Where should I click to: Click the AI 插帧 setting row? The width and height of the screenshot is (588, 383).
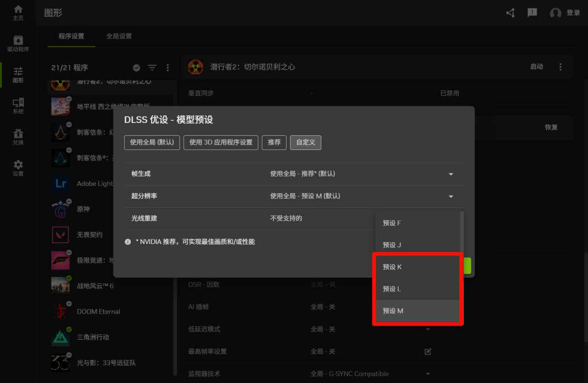pyautogui.click(x=377, y=307)
